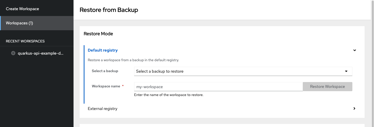Open the Create Workspace page
The width and height of the screenshot is (374, 127).
[x=22, y=9]
